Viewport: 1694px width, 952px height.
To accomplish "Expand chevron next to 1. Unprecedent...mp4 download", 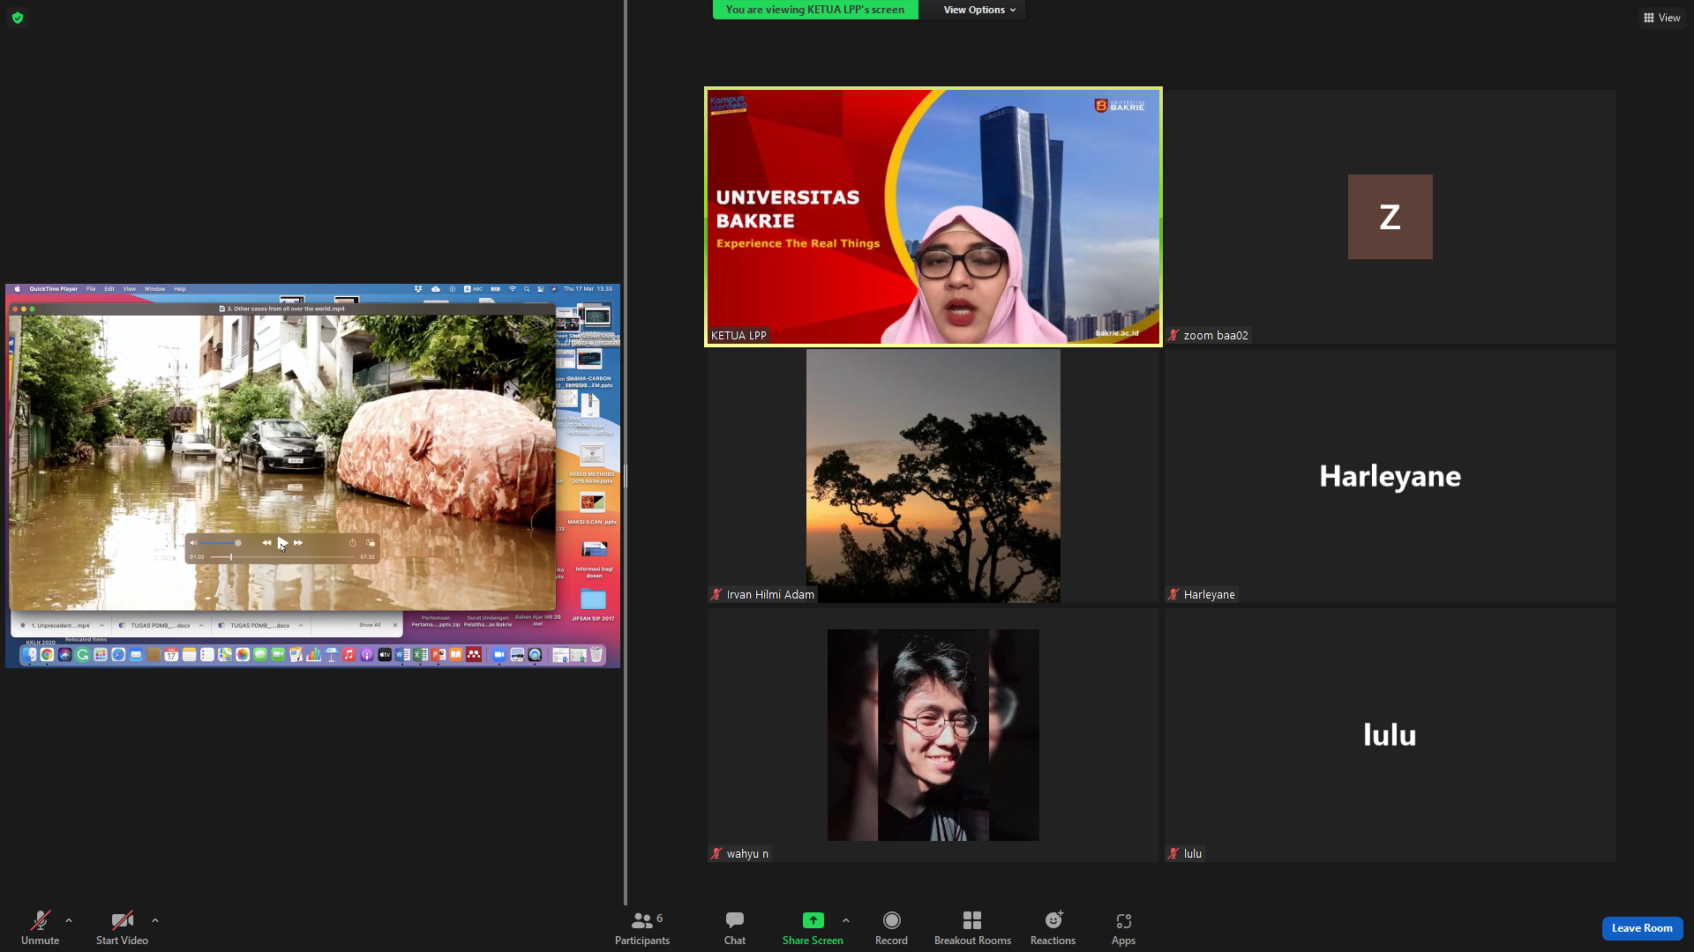I will [101, 626].
